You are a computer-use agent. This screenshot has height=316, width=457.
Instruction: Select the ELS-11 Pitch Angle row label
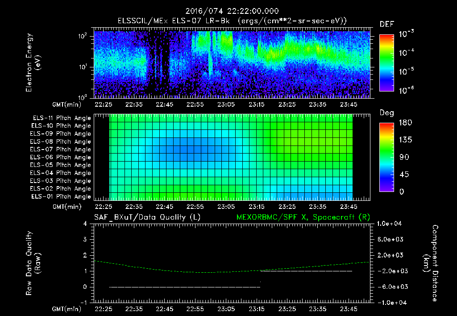(x=62, y=118)
